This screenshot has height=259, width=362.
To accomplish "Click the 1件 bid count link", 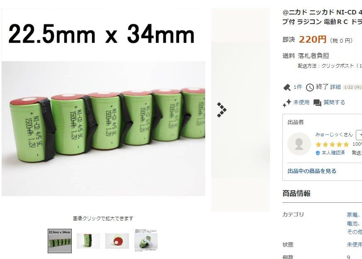I will click(298, 87).
